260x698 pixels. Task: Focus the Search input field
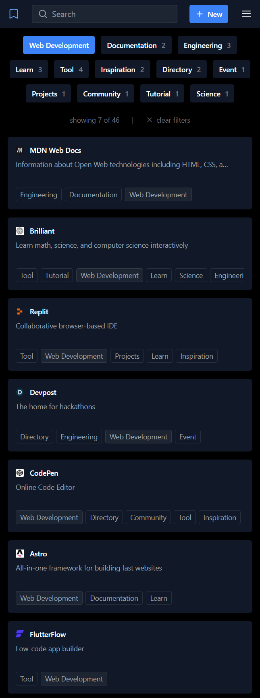[109, 14]
